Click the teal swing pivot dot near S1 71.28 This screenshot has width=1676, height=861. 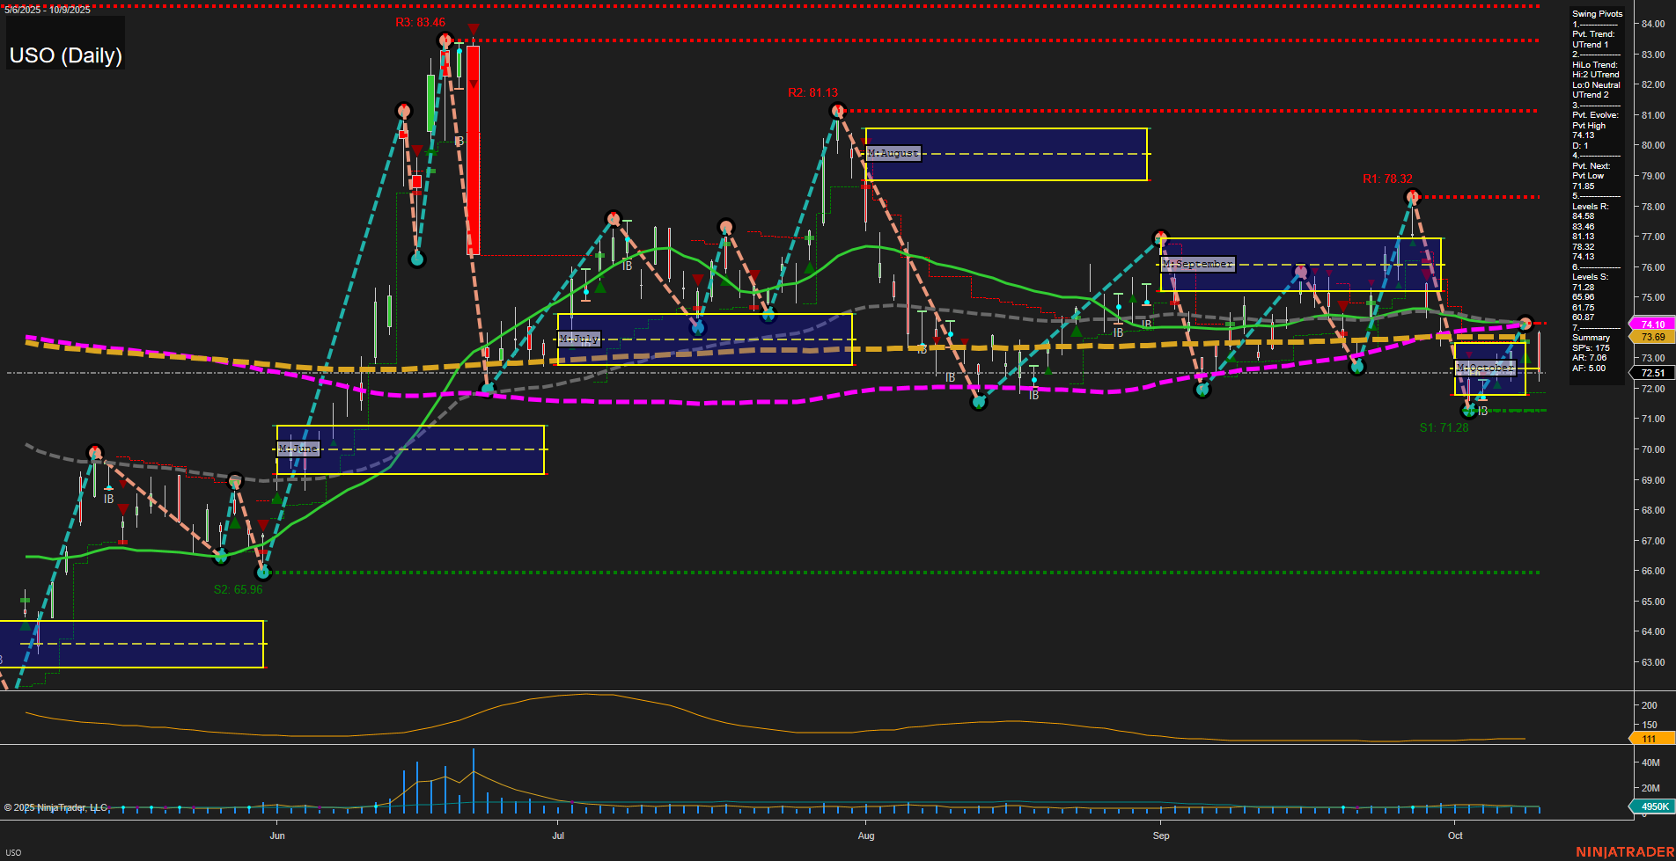pyautogui.click(x=1469, y=411)
